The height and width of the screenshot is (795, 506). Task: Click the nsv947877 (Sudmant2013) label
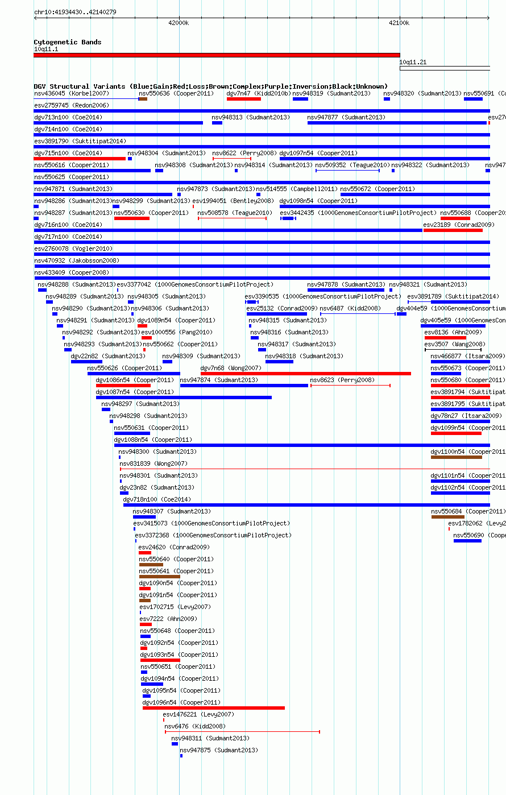tap(346, 117)
